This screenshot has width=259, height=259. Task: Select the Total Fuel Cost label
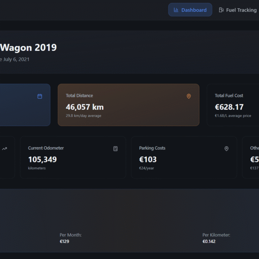tap(229, 96)
